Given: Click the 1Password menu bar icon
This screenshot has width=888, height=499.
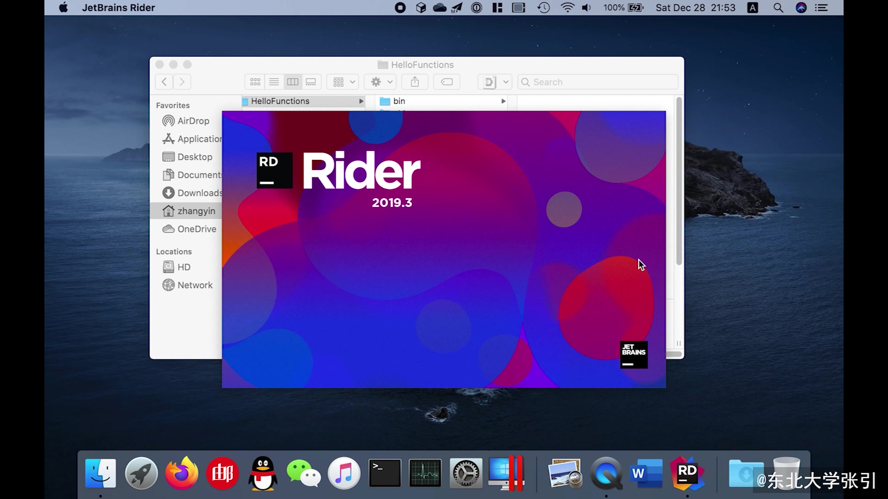Looking at the screenshot, I should click(x=476, y=7).
